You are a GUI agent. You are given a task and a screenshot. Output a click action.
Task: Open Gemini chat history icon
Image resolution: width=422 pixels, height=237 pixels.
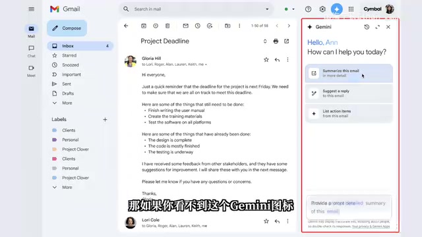[x=367, y=27]
